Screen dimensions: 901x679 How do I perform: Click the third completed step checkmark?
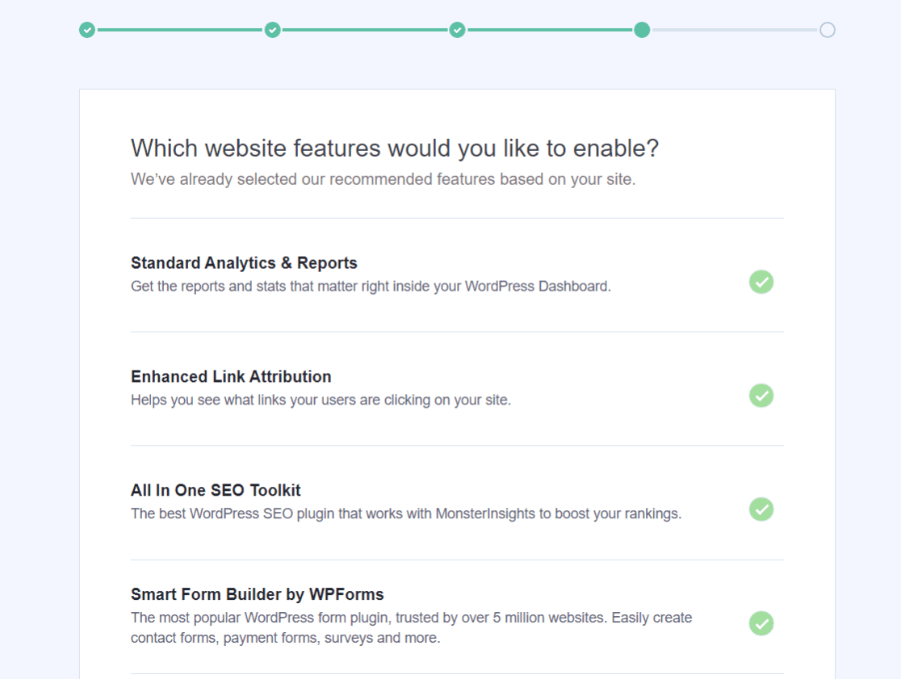457,30
